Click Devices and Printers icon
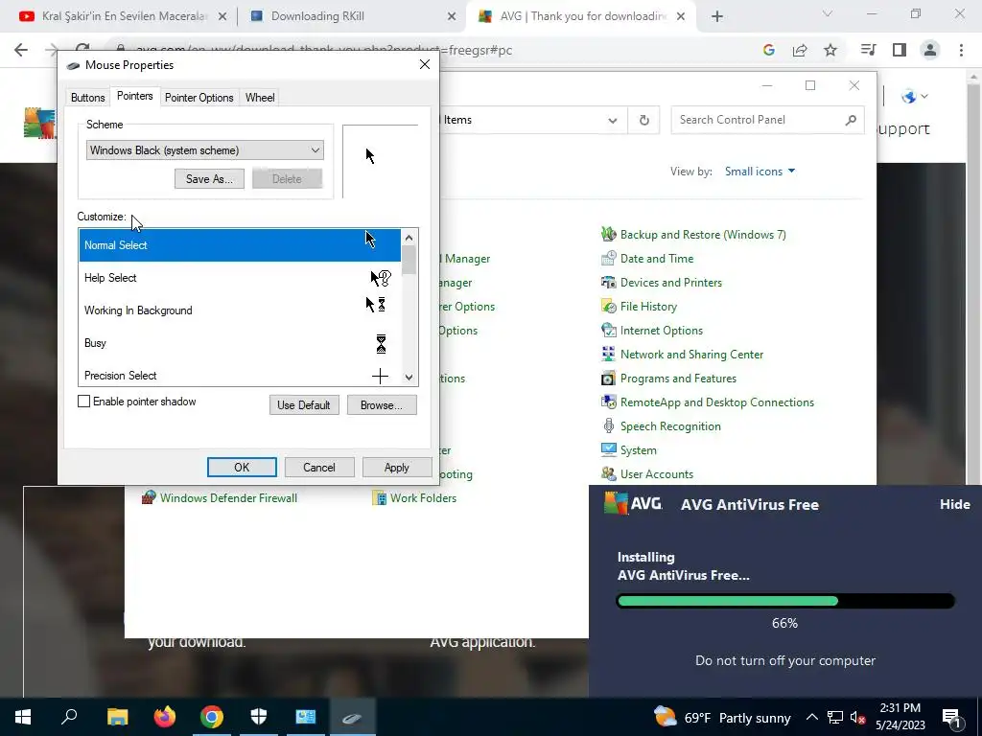The width and height of the screenshot is (982, 736). tap(608, 283)
